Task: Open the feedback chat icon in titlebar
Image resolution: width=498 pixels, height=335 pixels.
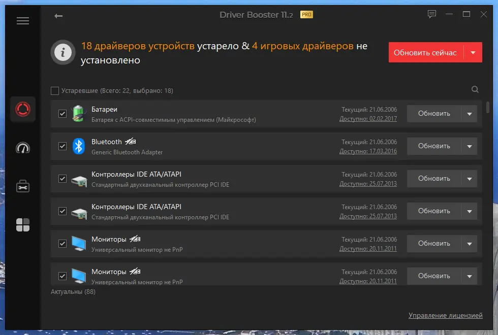Action: point(431,14)
